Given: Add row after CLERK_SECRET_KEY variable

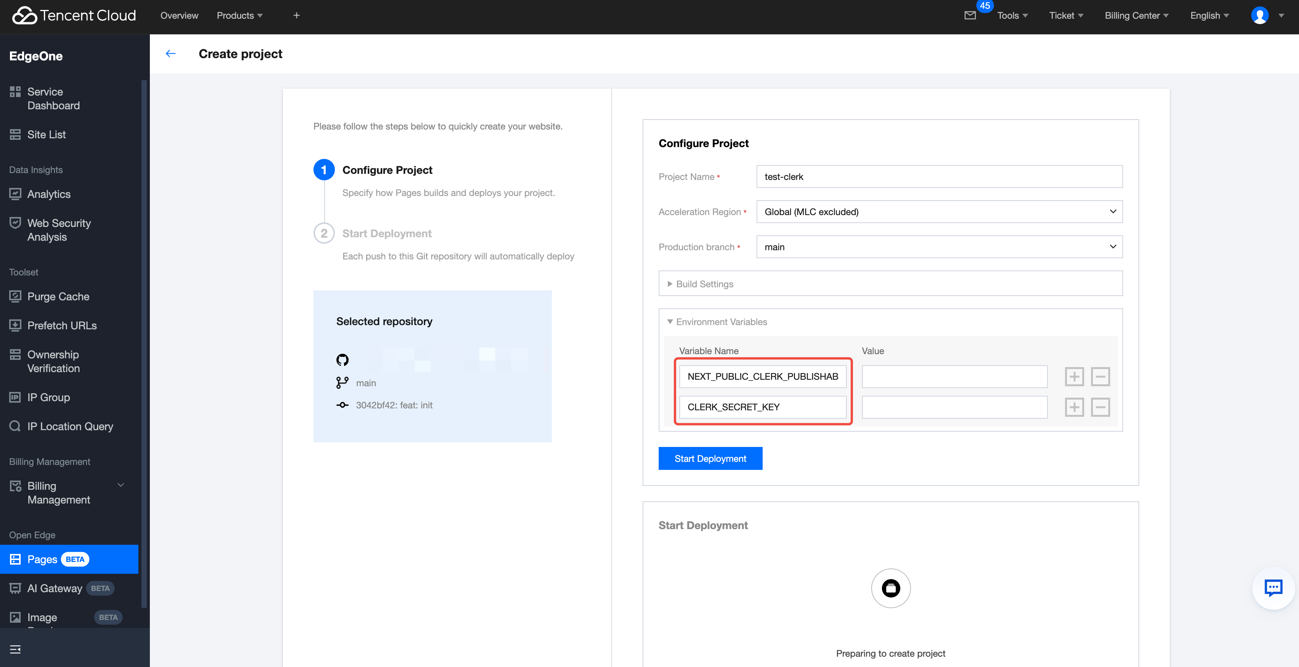Looking at the screenshot, I should [1074, 407].
